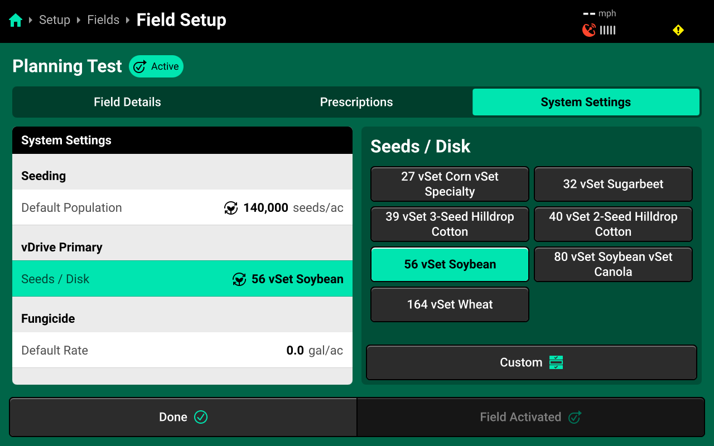This screenshot has height=446, width=714.
Task: Pick the 164 vSet Wheat option
Action: click(x=450, y=304)
